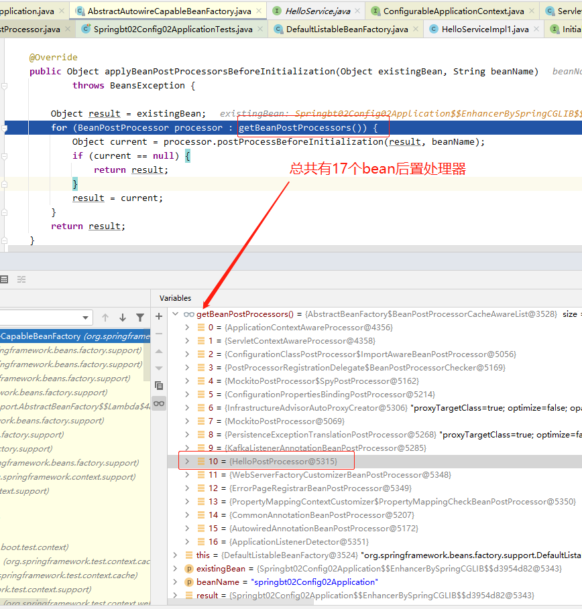Click the fold marker beside 'if (current == null)'
582x609 pixels.
coord(4,156)
